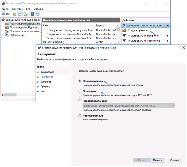Click the rules list scroll-up arrow

pyautogui.click(x=118, y=25)
